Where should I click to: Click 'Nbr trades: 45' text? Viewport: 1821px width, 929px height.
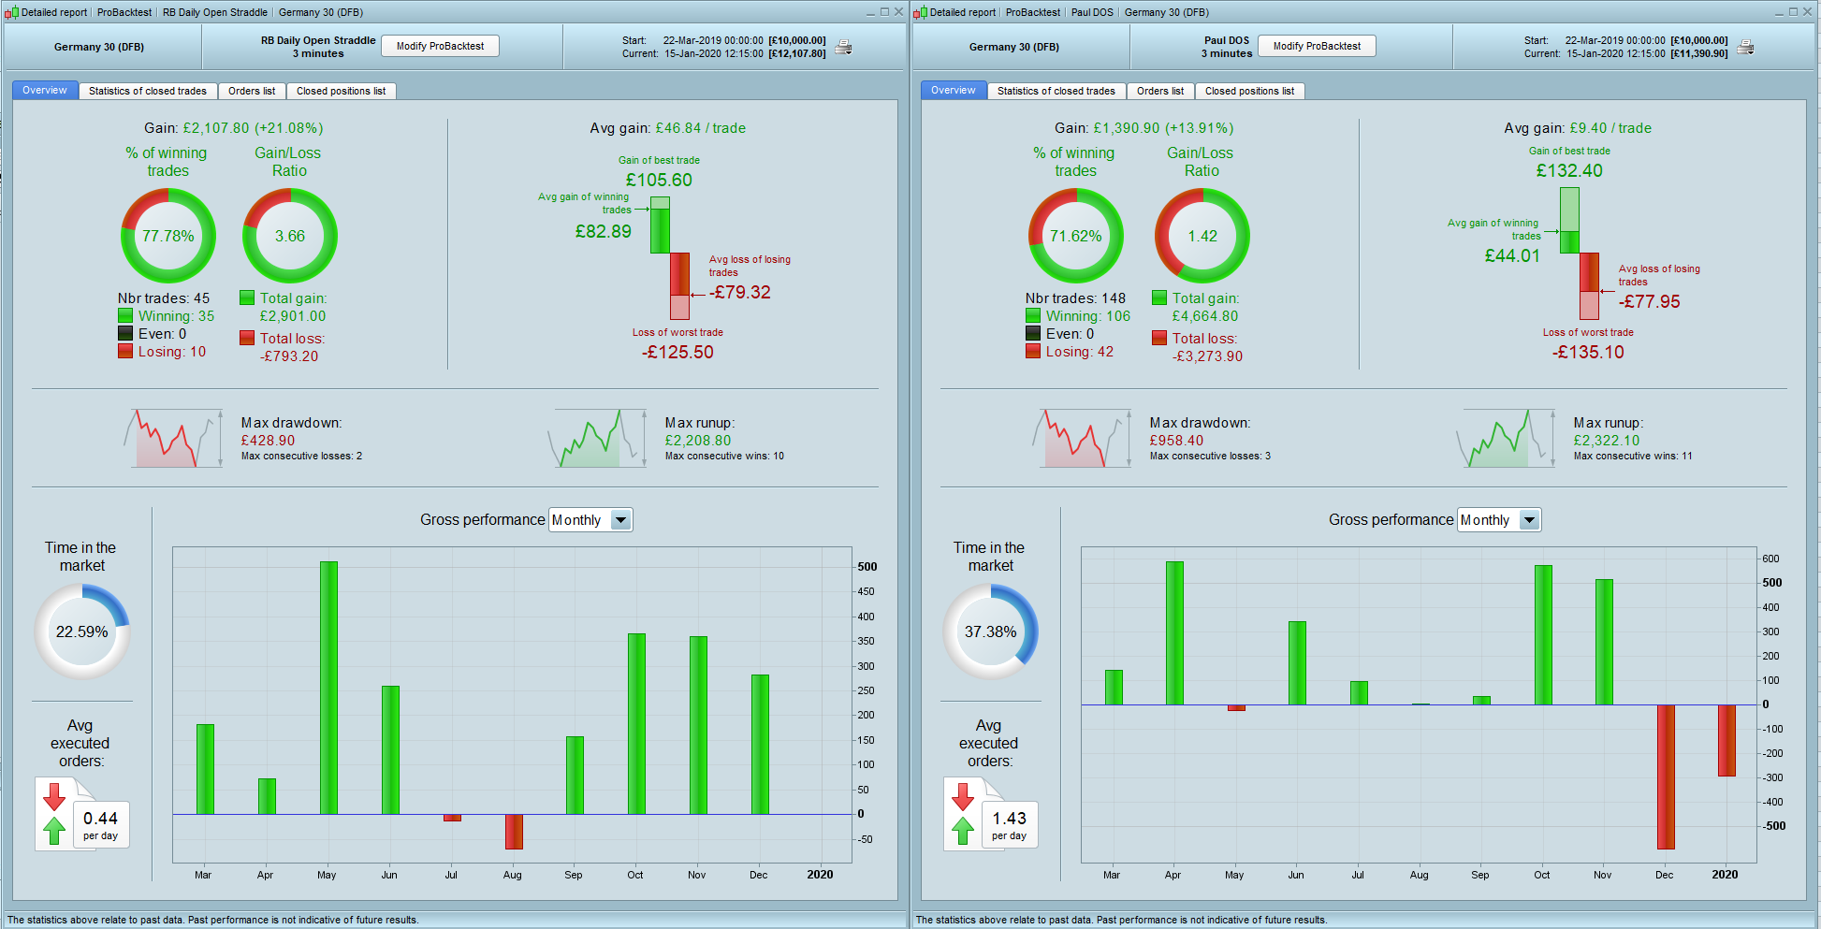tap(164, 298)
